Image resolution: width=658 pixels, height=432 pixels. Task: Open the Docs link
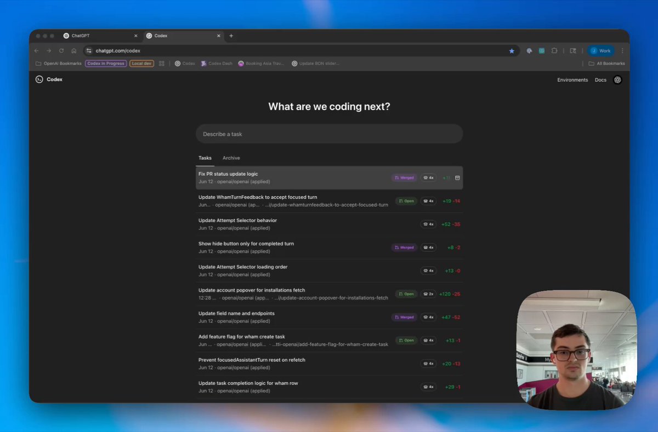(600, 80)
